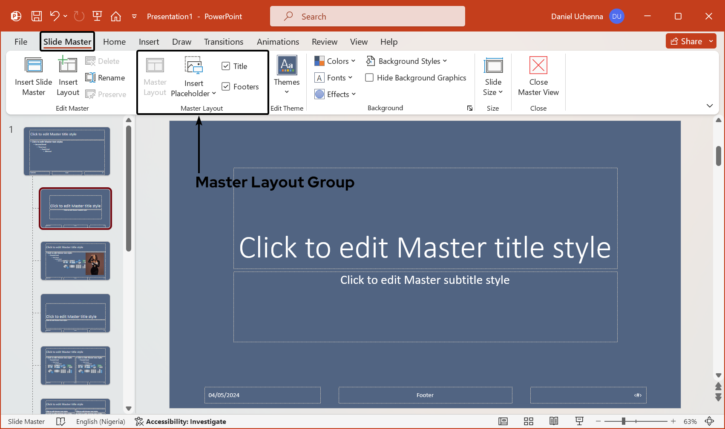Switch to Slide Sorter view icon
Screen dimensions: 725x429
tap(528, 421)
